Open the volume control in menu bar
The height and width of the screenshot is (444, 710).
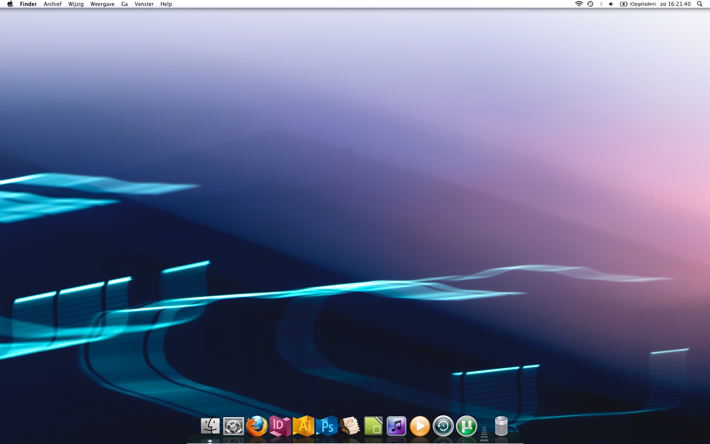pos(611,4)
